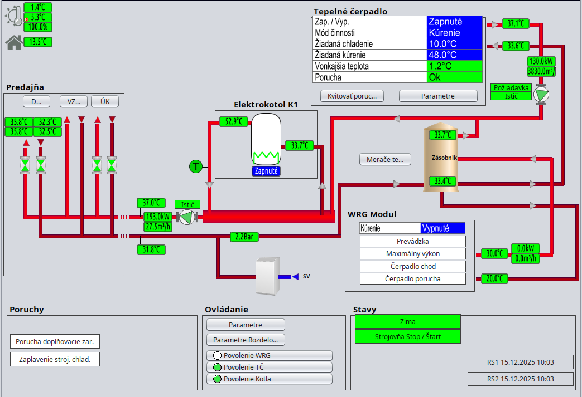582x397 pixels.
Task: Open the ÚK section in Predajňa
Action: 105,101
